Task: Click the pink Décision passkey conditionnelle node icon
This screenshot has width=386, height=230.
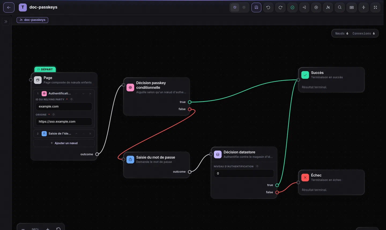Action: pyautogui.click(x=130, y=87)
